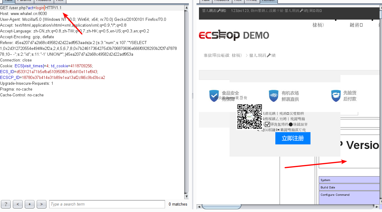Click the plus search options button
The image size is (382, 212).
coord(30,204)
